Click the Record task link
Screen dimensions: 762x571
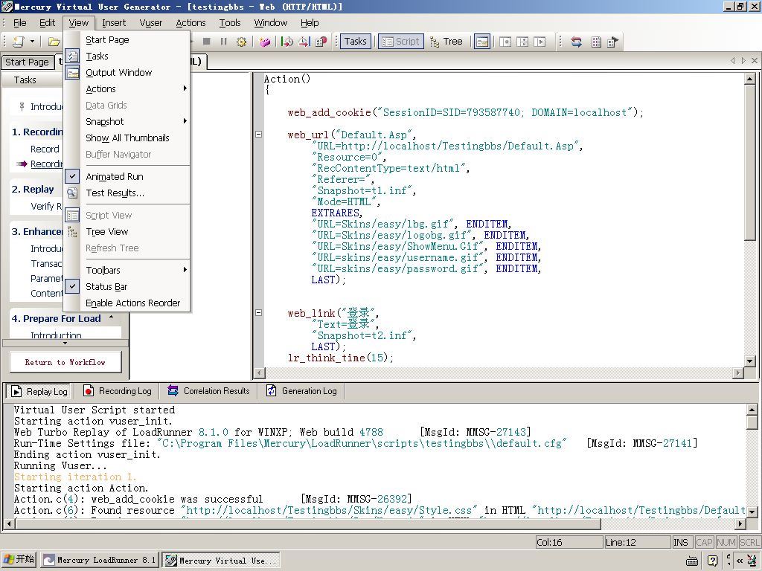45,149
